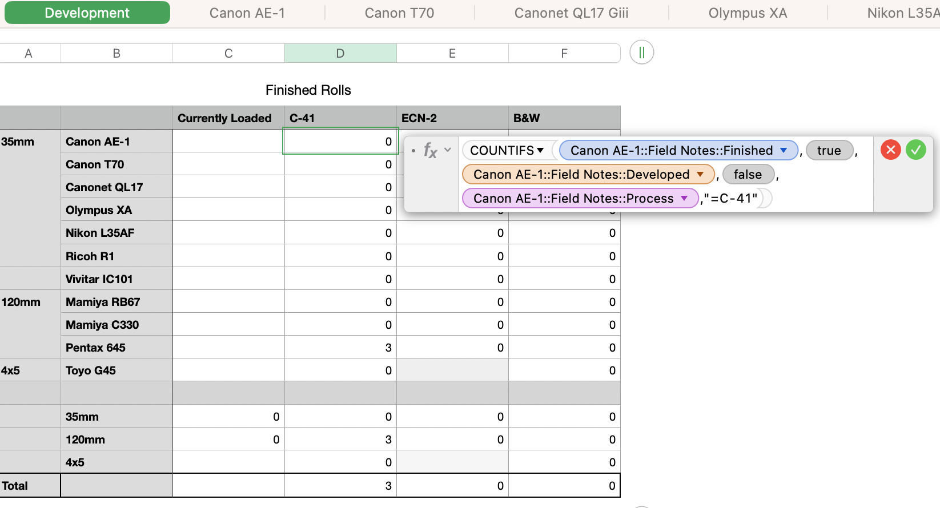
Task: Open dropdown arrow on Finished reference token
Action: pos(784,150)
